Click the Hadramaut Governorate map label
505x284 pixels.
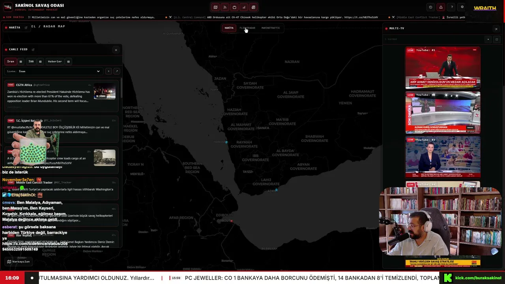coord(363,93)
